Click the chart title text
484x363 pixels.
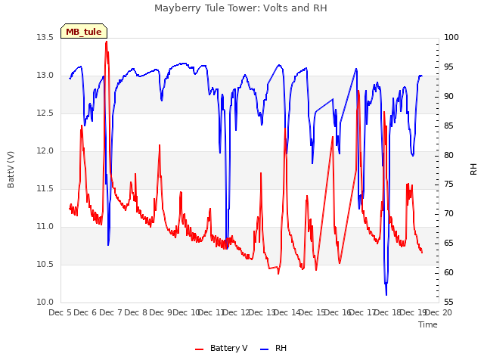pos(240,8)
